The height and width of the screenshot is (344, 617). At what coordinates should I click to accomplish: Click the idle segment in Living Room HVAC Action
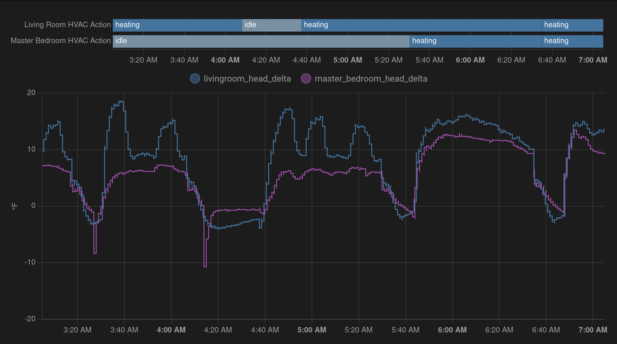[x=271, y=25]
